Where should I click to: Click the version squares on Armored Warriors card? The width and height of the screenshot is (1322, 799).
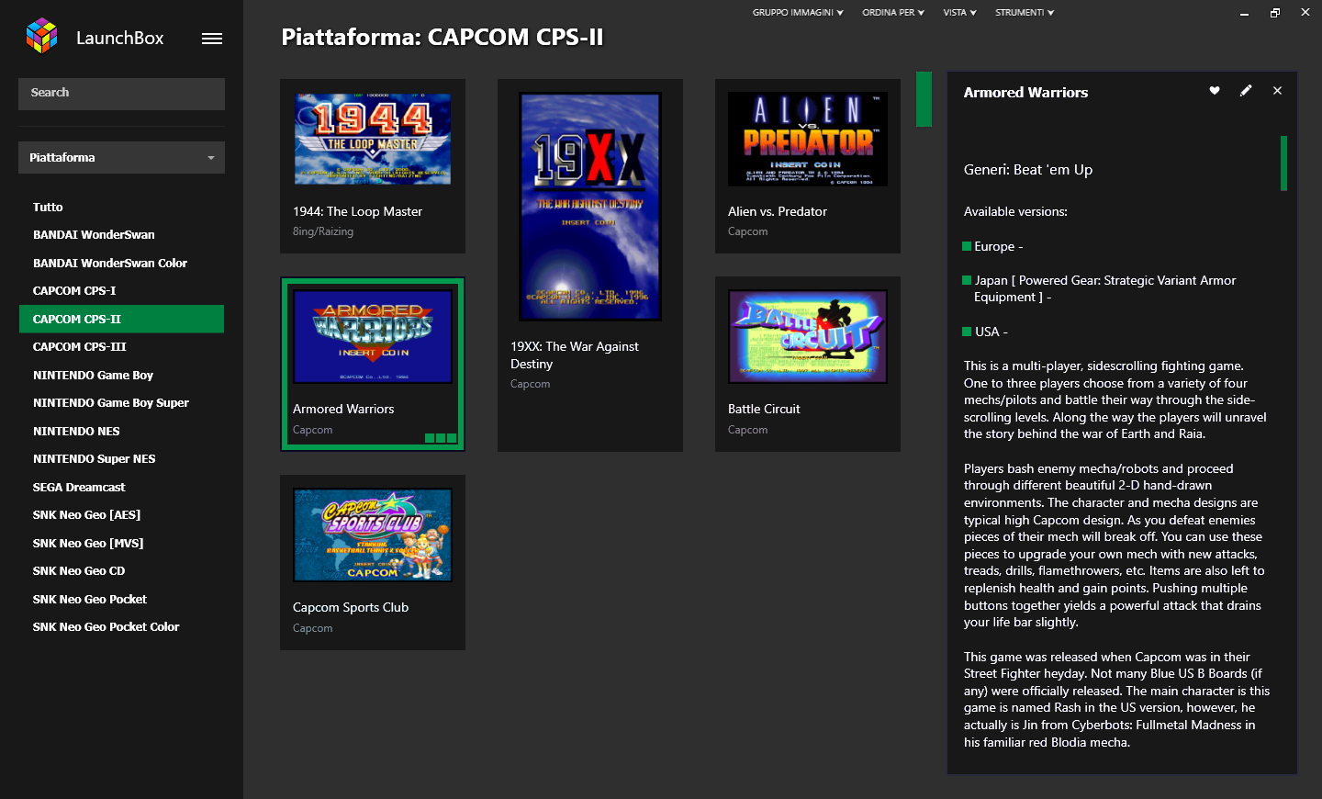tap(441, 438)
